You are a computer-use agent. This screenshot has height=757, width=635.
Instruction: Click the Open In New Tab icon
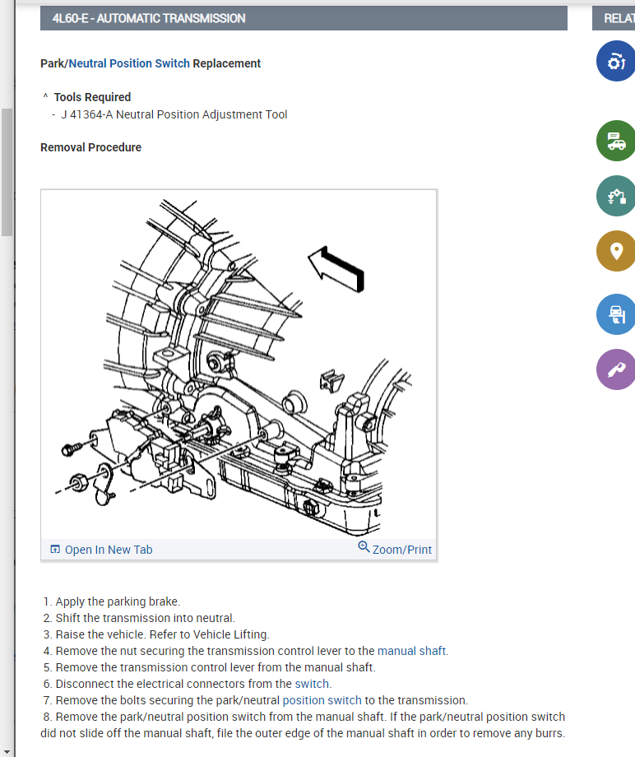(55, 550)
